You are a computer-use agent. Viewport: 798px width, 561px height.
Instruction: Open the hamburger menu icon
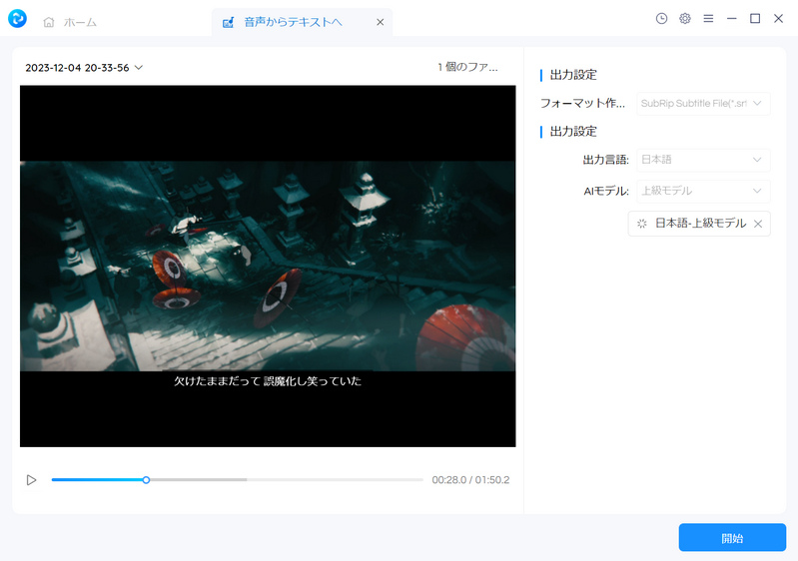pyautogui.click(x=708, y=19)
